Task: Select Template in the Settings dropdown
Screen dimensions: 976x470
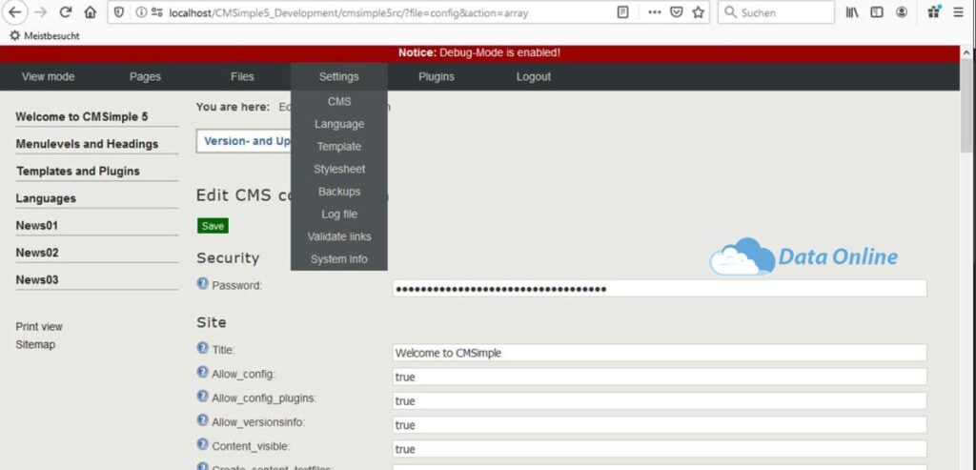Action: pos(339,146)
